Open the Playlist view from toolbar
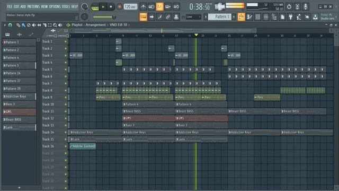 pyautogui.click(x=241, y=17)
